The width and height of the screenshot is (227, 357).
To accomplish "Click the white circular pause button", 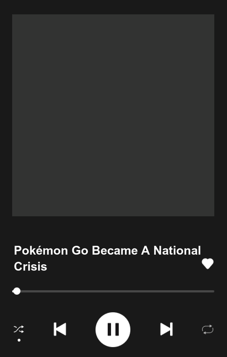I will pyautogui.click(x=113, y=329).
